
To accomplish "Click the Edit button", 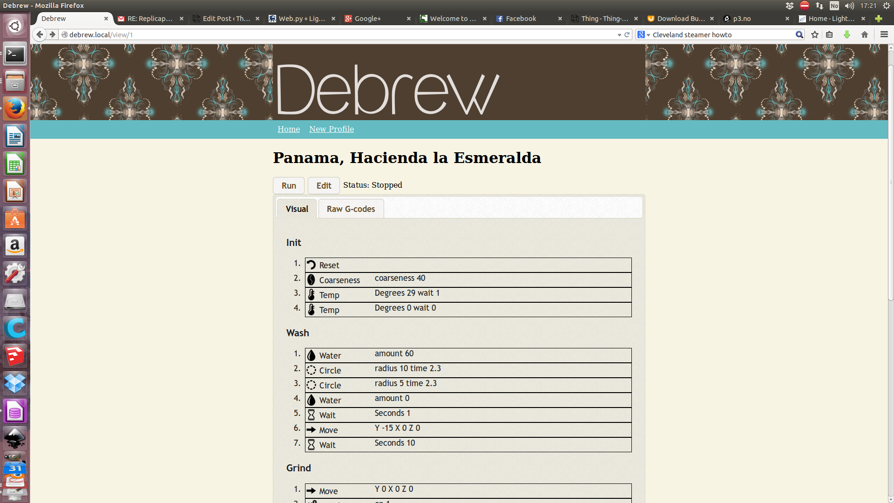I will 324,185.
